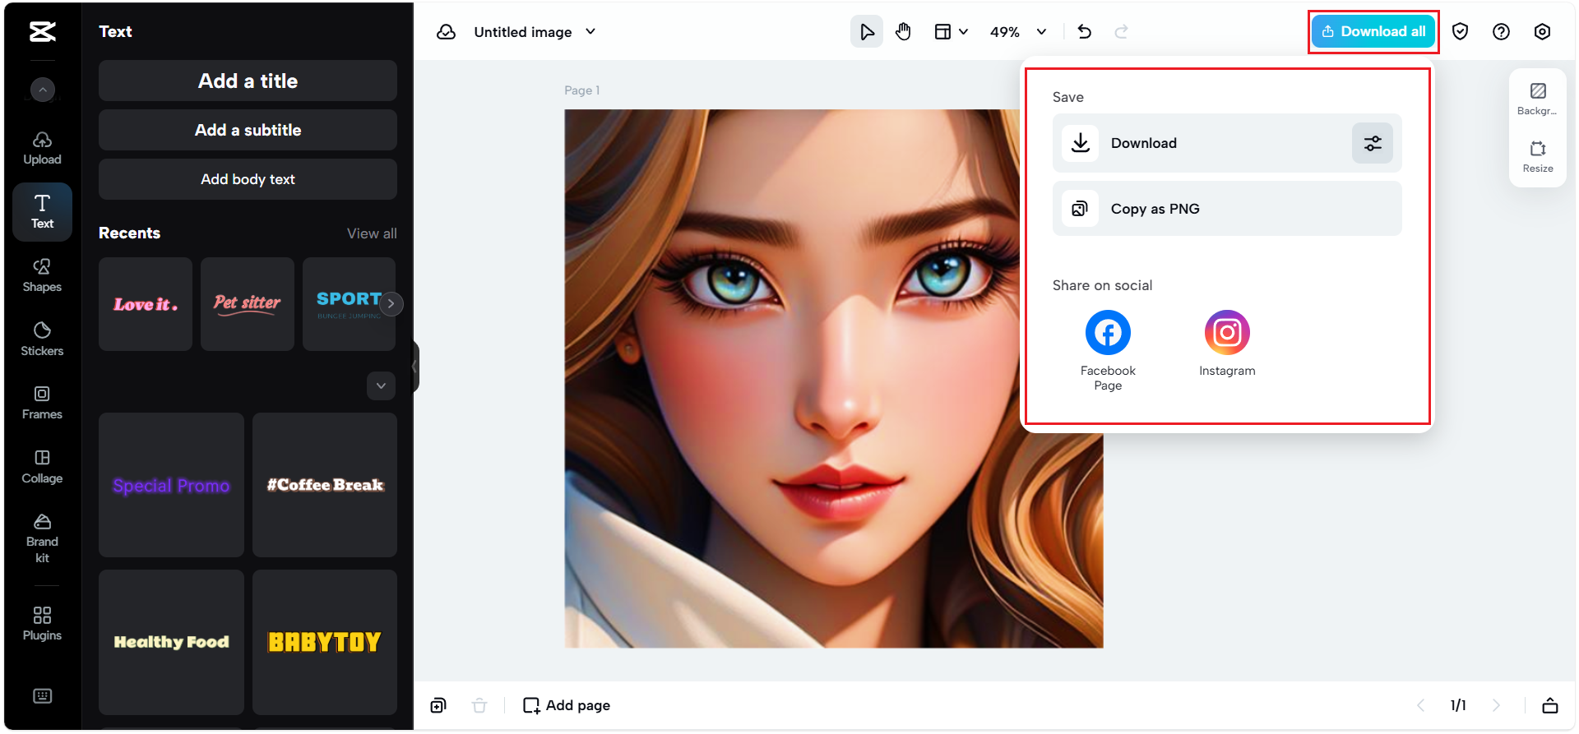The height and width of the screenshot is (734, 1579).
Task: Activate the Hand pan tool
Action: [904, 32]
